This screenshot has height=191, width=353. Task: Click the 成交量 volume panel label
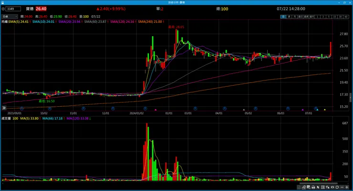tap(6, 119)
